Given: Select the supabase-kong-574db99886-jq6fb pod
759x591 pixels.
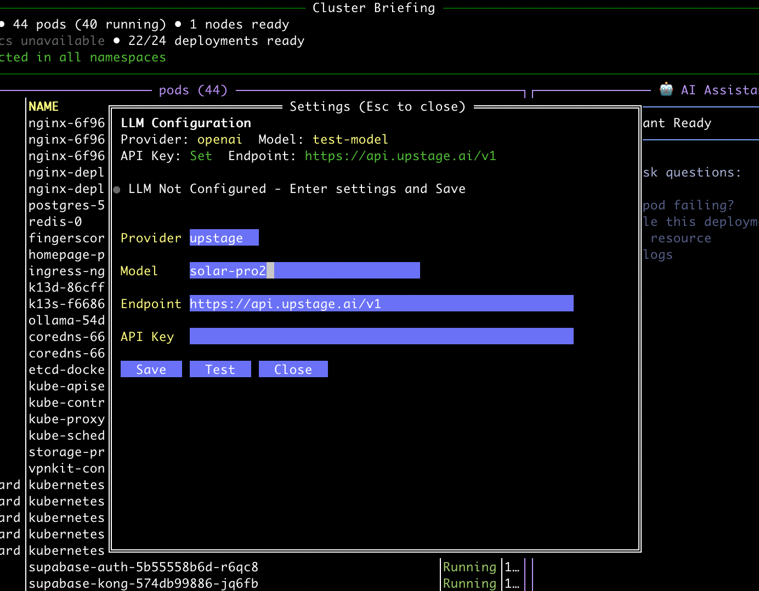Looking at the screenshot, I should [143, 583].
